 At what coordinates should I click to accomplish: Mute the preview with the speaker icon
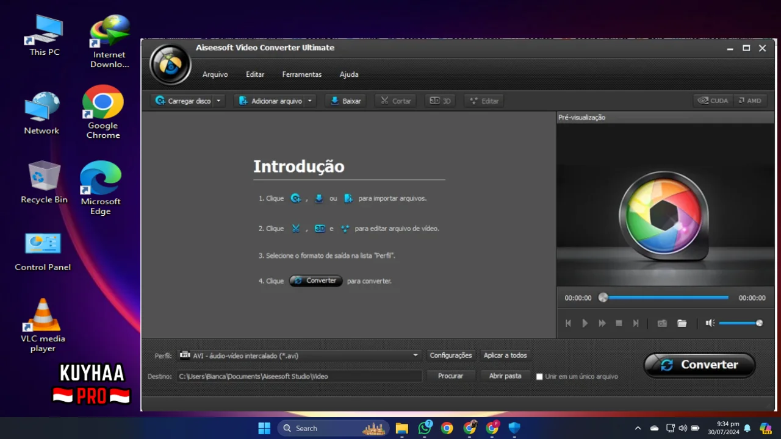point(710,323)
